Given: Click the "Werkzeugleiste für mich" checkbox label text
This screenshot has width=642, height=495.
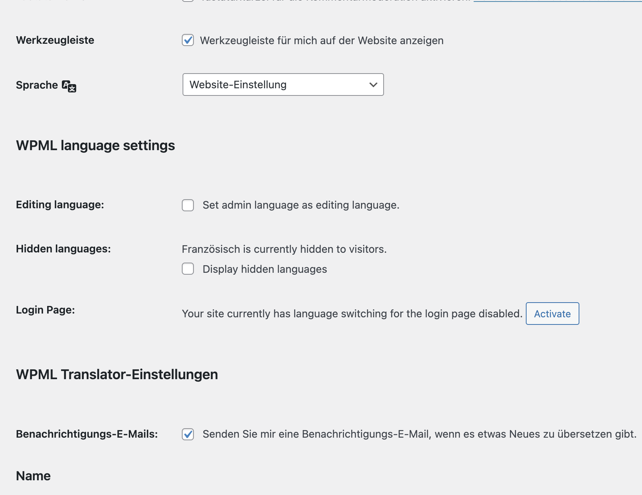Looking at the screenshot, I should pyautogui.click(x=321, y=40).
